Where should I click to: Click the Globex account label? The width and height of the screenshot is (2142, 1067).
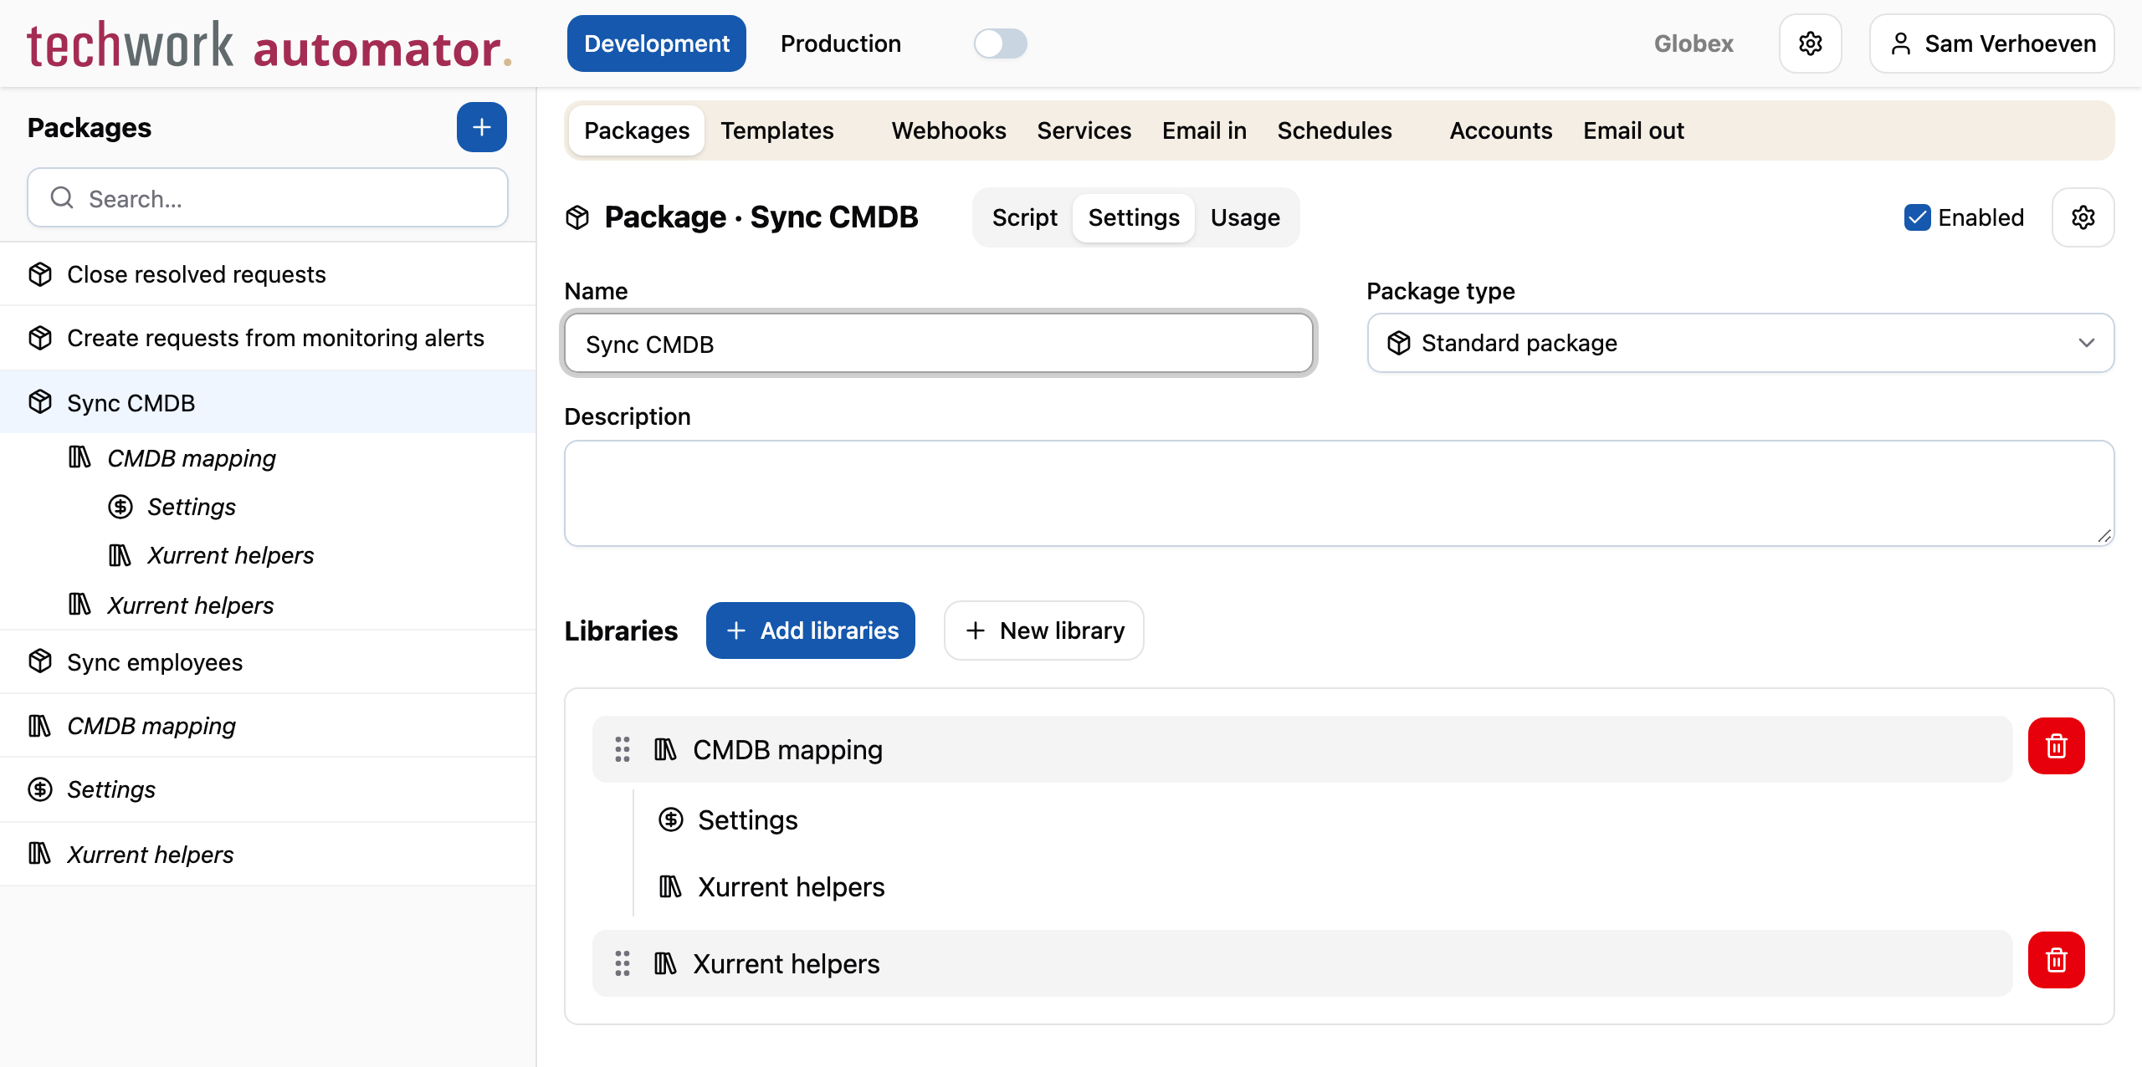click(1694, 43)
